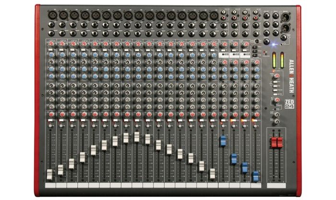The image size is (336, 200).
Task: Adjust the top blue HF EQ knob on channel 12
Action: pyautogui.click(x=171, y=55)
